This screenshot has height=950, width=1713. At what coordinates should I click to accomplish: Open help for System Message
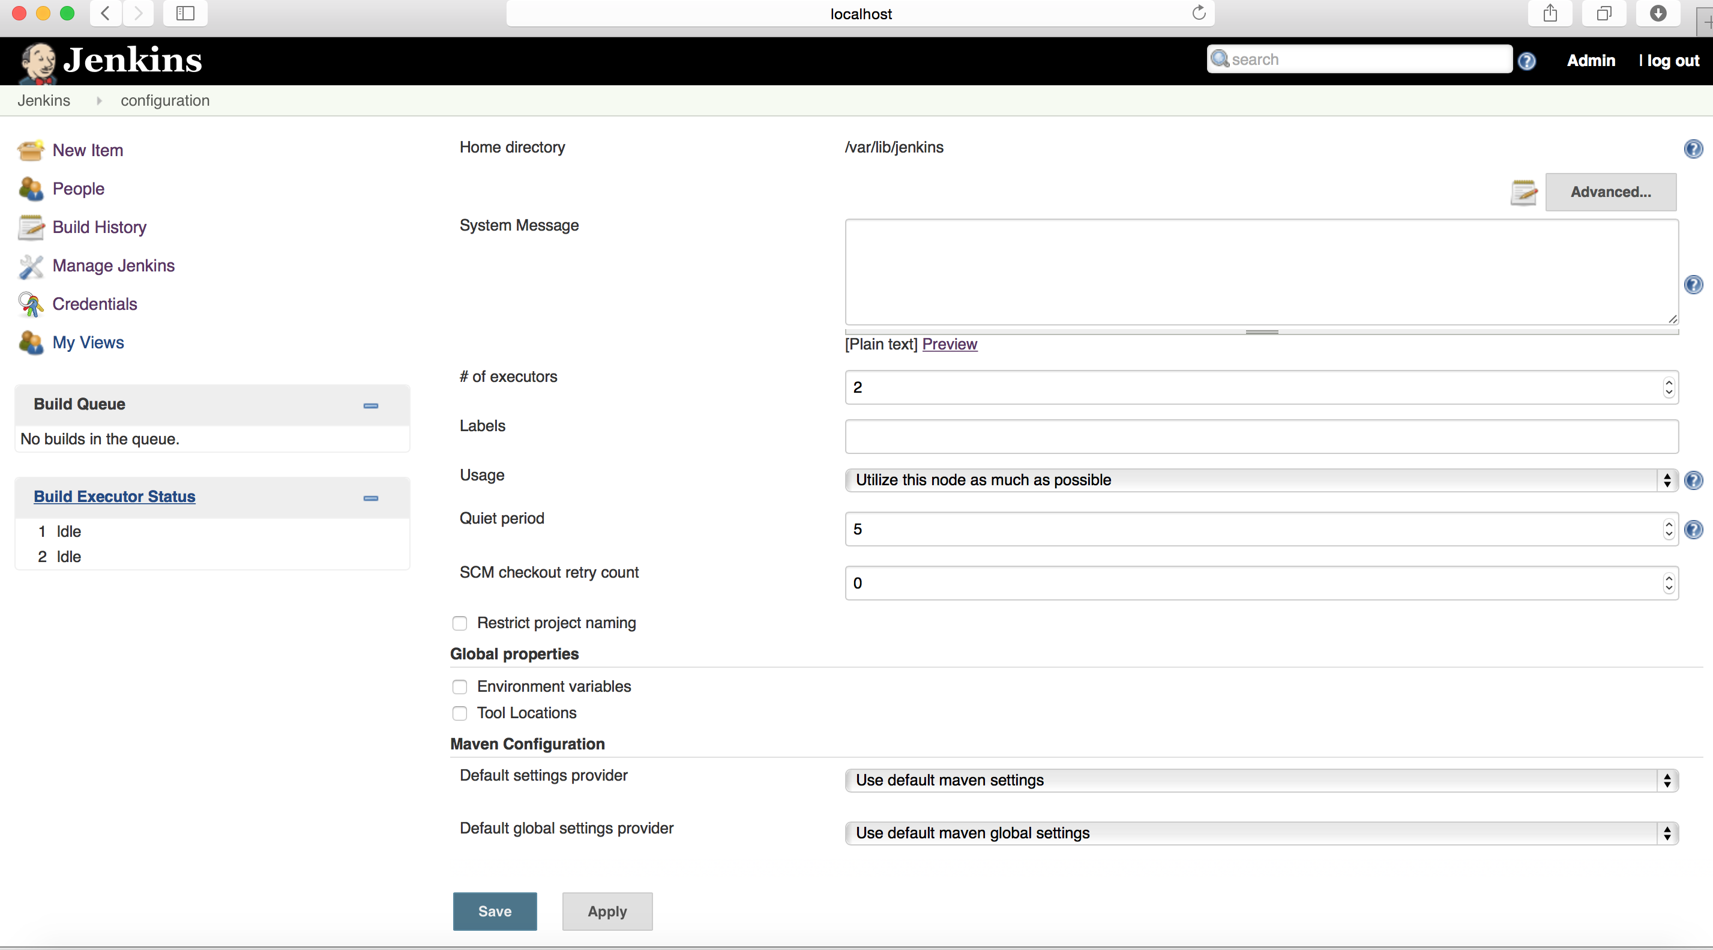(1693, 285)
